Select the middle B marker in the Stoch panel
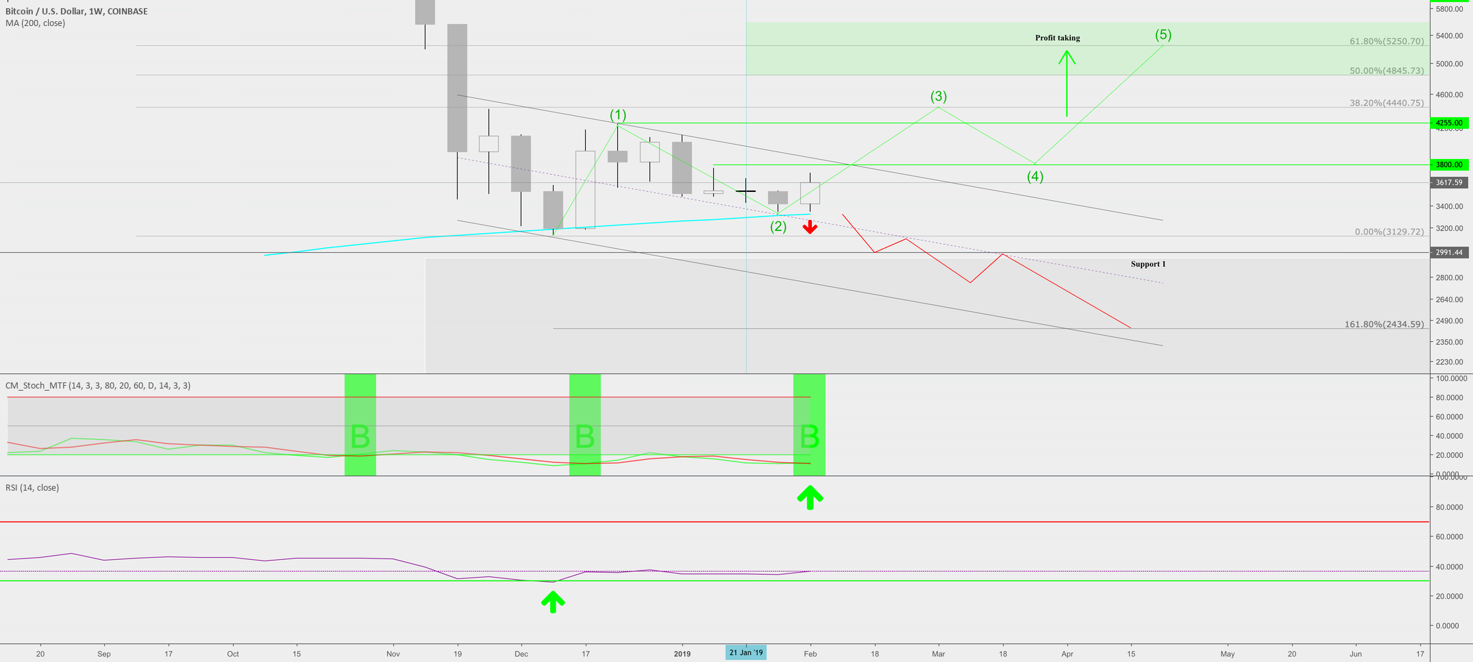 coord(584,435)
